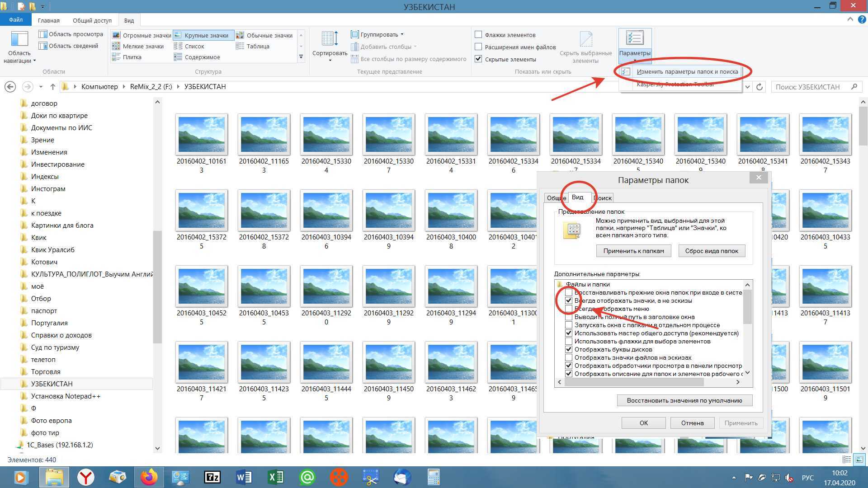Click Восстановить значения по умолчанию

[x=684, y=400]
